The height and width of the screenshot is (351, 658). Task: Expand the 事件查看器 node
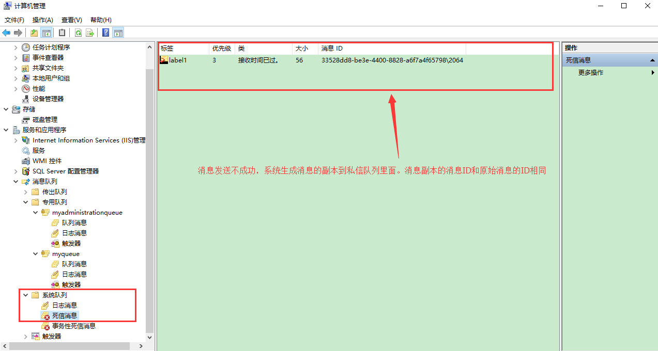tap(16, 57)
